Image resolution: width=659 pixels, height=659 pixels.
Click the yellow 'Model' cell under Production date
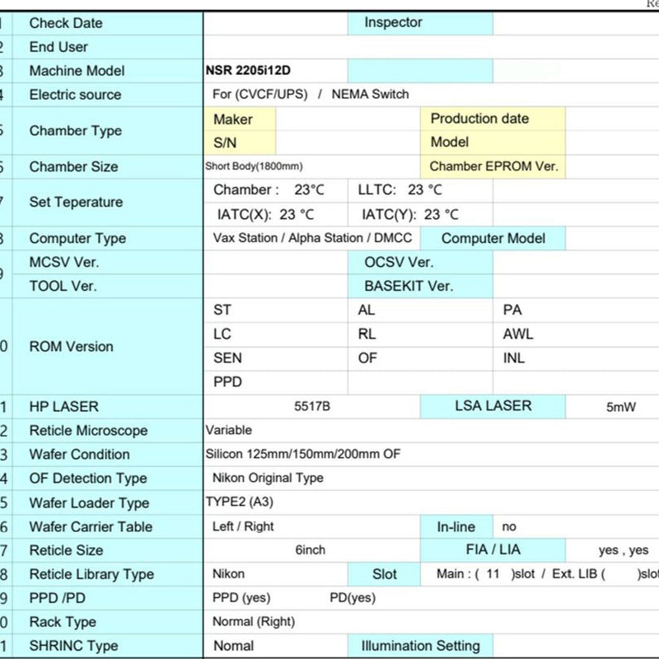pyautogui.click(x=493, y=142)
